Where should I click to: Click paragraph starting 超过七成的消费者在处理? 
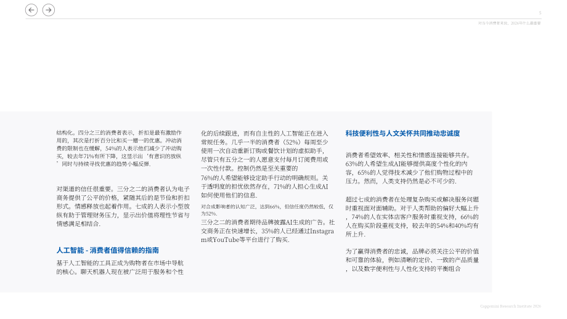click(x=412, y=216)
